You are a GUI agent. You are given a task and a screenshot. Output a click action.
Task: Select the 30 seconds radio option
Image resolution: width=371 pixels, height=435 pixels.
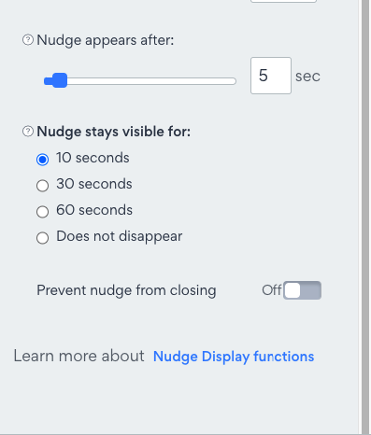(x=42, y=186)
